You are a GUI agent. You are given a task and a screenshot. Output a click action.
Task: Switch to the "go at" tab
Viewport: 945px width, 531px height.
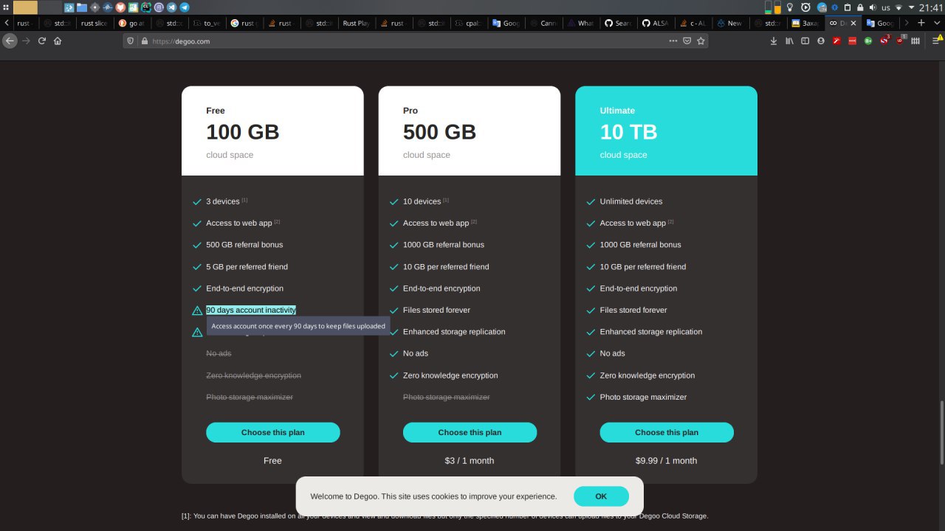(133, 23)
